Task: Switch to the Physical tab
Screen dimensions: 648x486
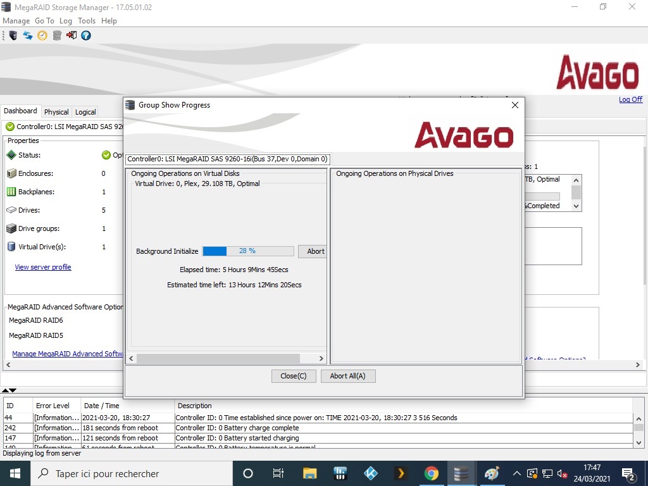Action: coord(56,112)
